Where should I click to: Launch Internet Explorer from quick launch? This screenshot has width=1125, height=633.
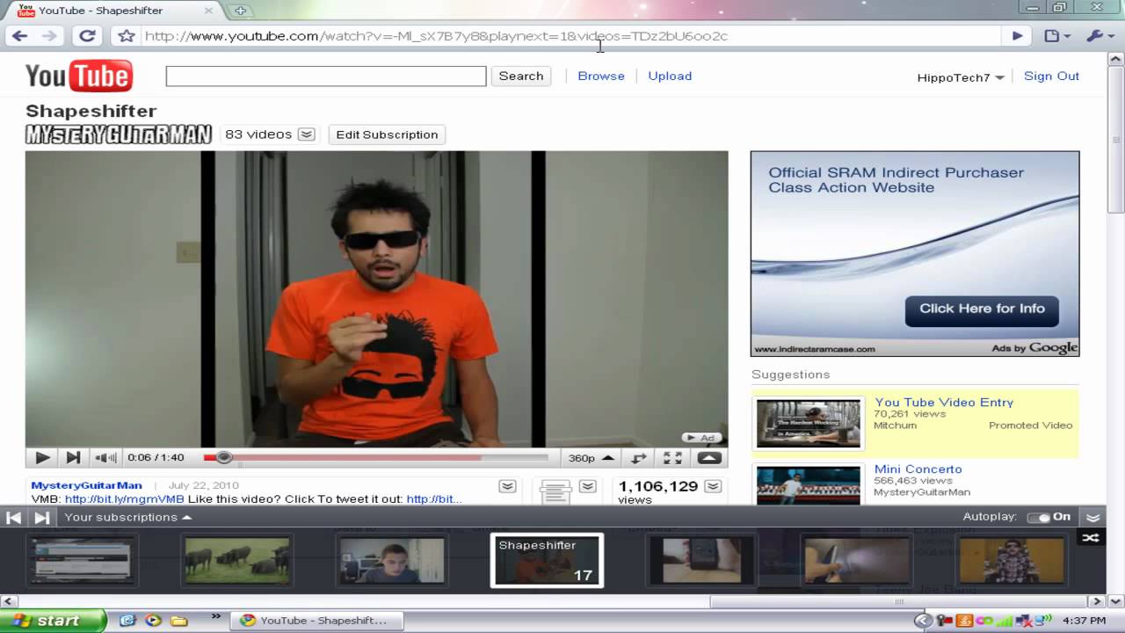click(127, 620)
